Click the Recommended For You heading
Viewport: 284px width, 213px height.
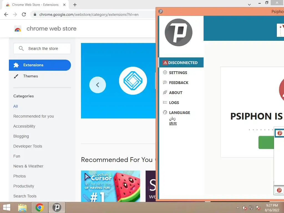(117, 160)
